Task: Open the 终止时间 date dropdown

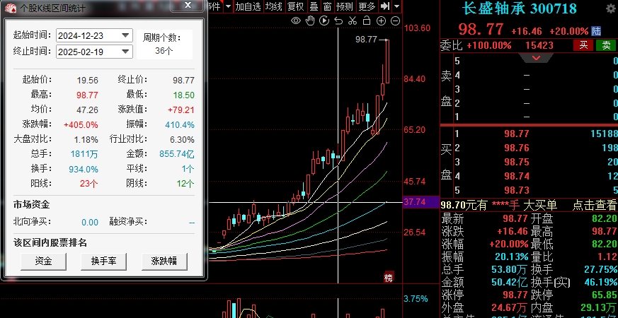Action: point(126,51)
